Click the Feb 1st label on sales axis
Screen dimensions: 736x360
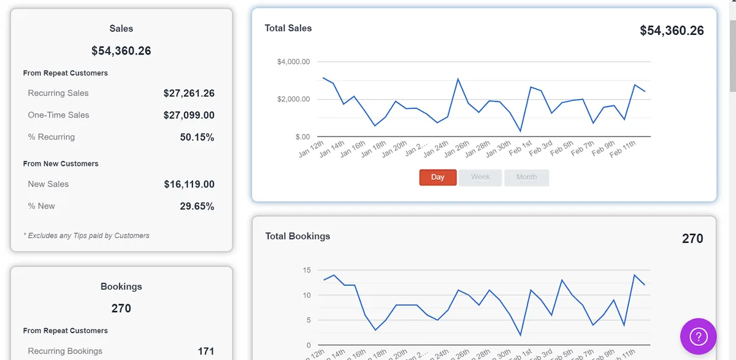(520, 149)
